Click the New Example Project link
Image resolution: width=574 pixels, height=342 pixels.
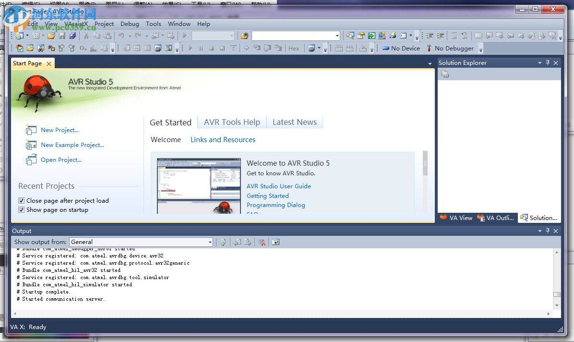click(72, 145)
